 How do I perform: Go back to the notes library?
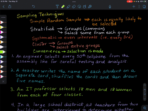pyautogui.click(x=4, y=7)
